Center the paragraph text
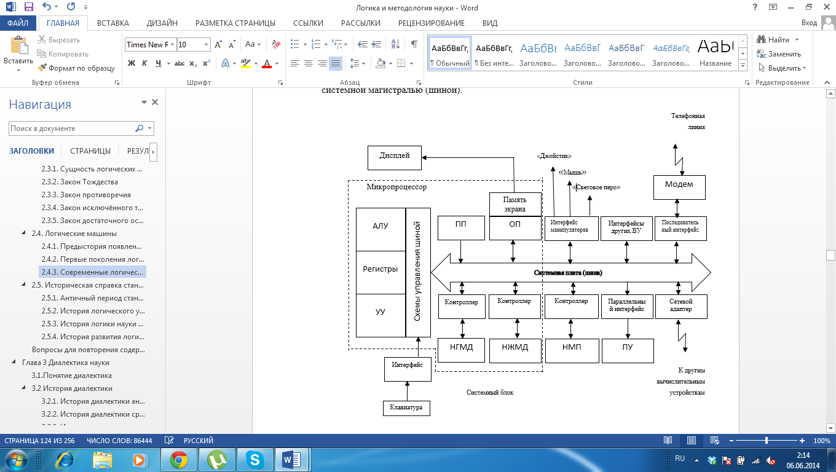Screen dimensions: 836x472 click(309, 63)
